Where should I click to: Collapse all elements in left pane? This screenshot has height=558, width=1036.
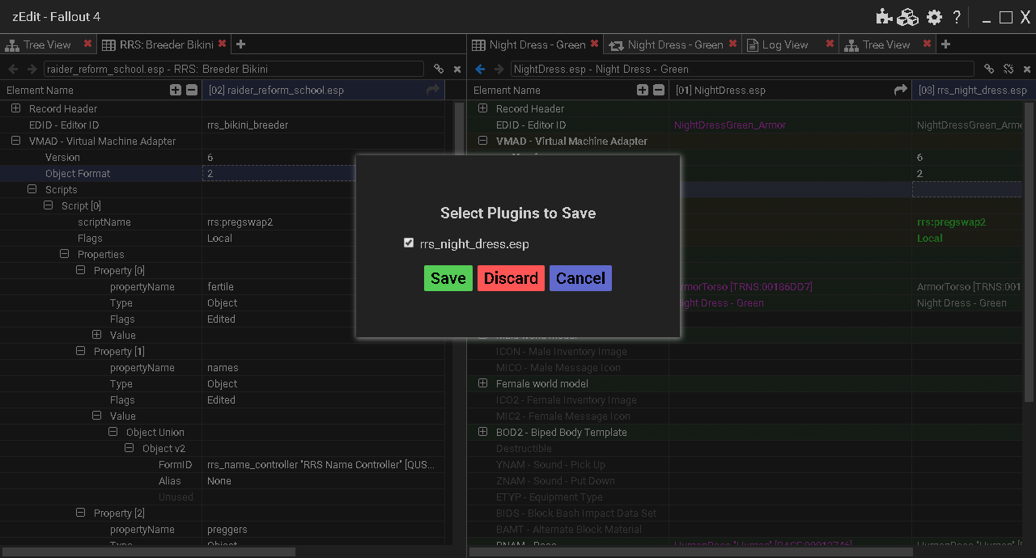click(x=191, y=90)
